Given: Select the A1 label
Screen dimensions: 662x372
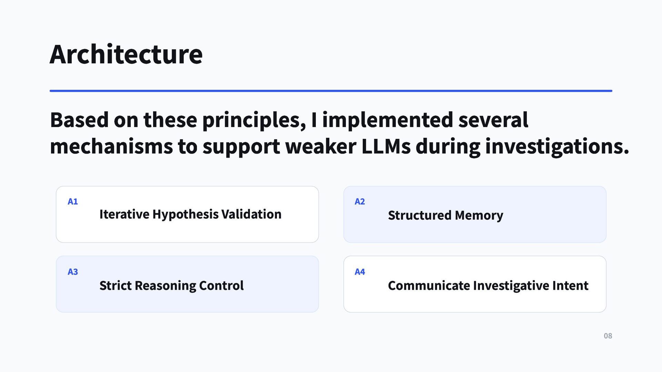Looking at the screenshot, I should click(x=73, y=201).
